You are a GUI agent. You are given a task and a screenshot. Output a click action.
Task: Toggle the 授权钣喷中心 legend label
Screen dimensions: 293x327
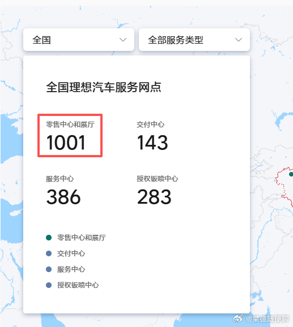78,285
